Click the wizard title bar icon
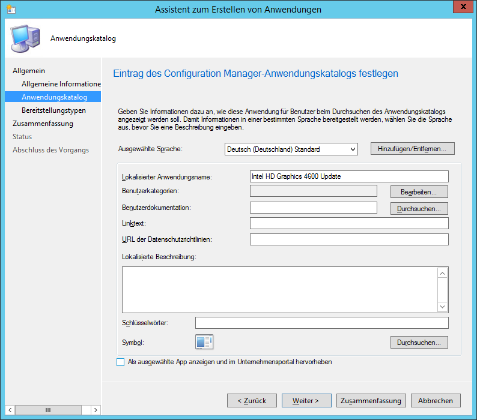Image resolution: width=477 pixels, height=420 pixels. click(10, 10)
